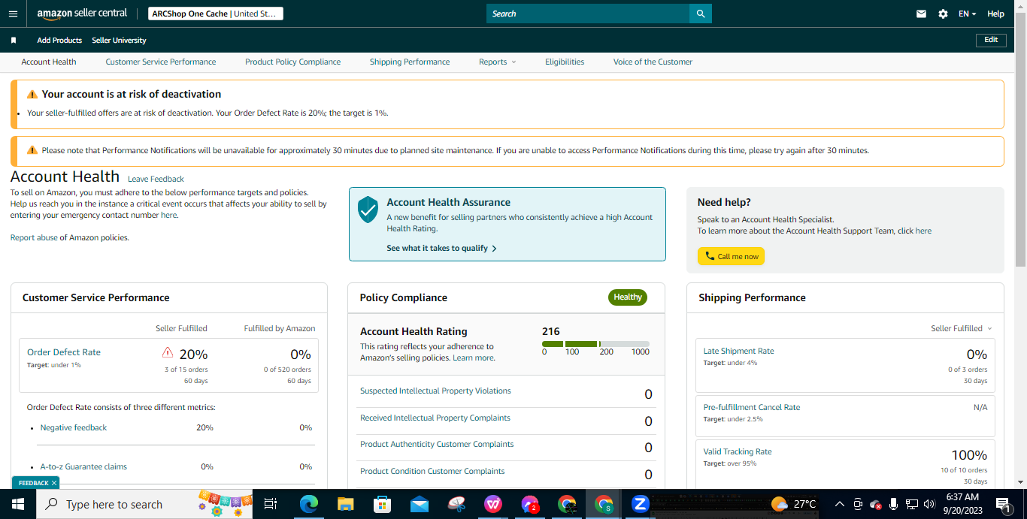Open the hamburger main menu
This screenshot has width=1027, height=519.
pos(13,14)
